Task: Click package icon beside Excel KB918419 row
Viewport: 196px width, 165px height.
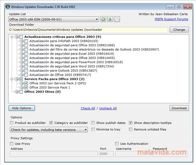Action: coord(22,54)
